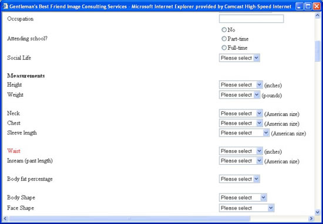Open the Weight pounds dropdown
The width and height of the screenshot is (323, 224).
point(240,95)
